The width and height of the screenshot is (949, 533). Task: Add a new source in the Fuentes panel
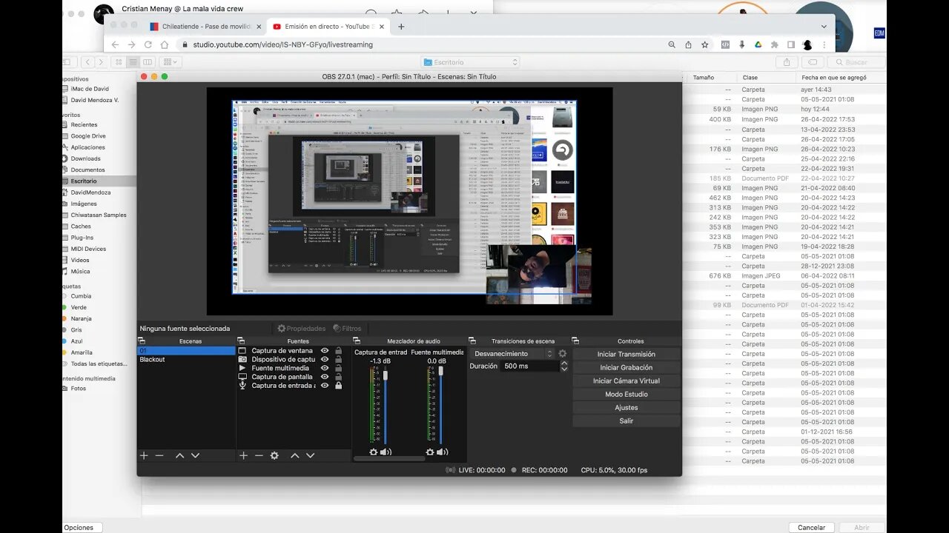click(x=243, y=455)
